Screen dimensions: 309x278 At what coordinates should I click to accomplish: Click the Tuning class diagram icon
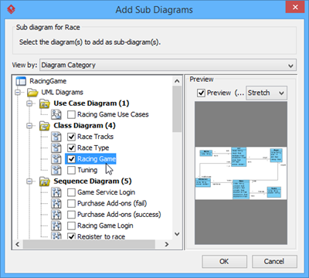pyautogui.click(x=56, y=170)
